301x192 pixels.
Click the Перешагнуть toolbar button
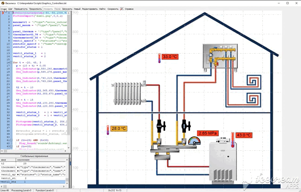pyautogui.click(x=21, y=9)
